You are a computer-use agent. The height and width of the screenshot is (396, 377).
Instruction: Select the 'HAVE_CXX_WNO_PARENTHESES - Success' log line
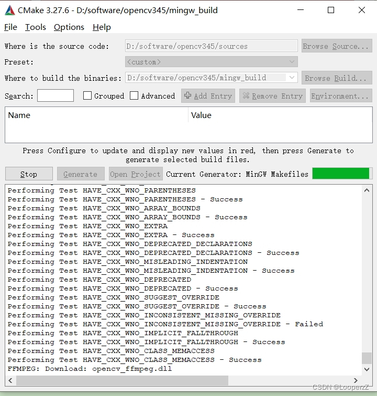pyautogui.click(x=125, y=199)
